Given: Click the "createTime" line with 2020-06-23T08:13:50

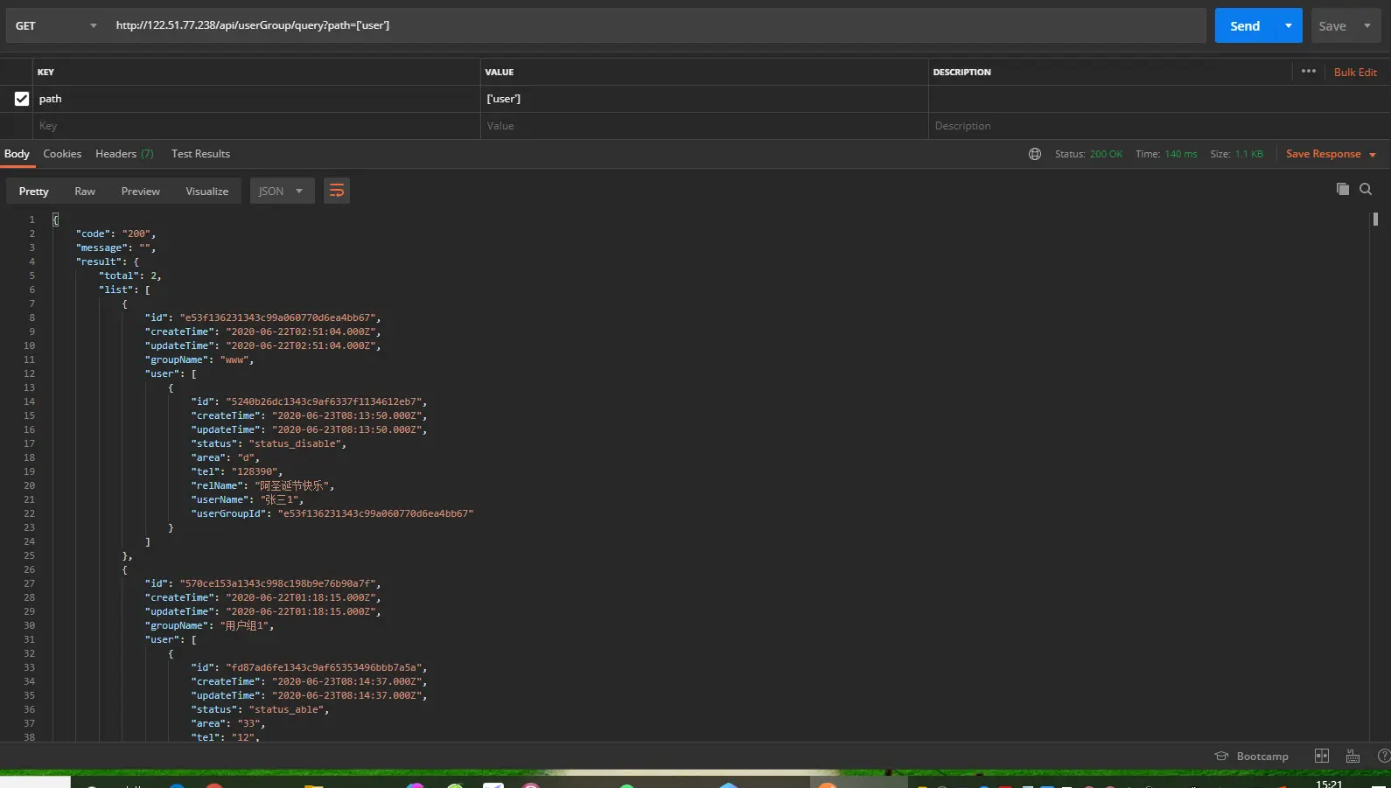Looking at the screenshot, I should pos(309,415).
